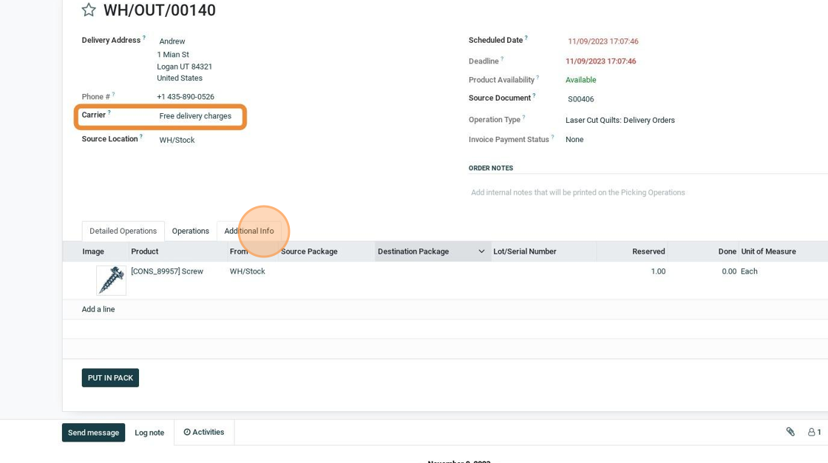Click the From WH/Stock cell in Screw row
The image size is (828, 463).
[247, 271]
